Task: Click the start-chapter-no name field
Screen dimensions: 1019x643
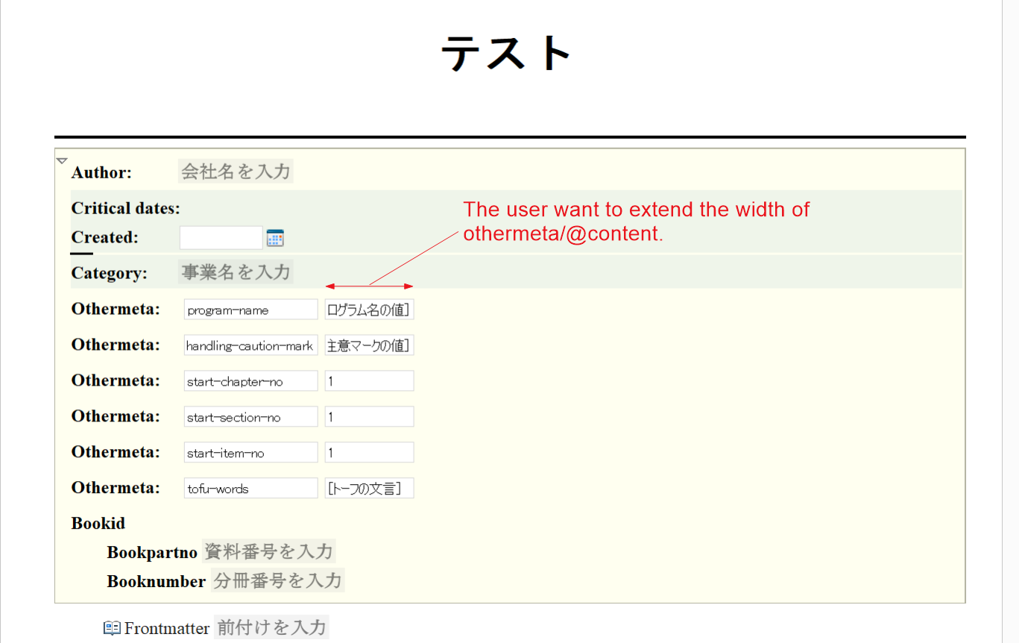Action: pos(251,381)
